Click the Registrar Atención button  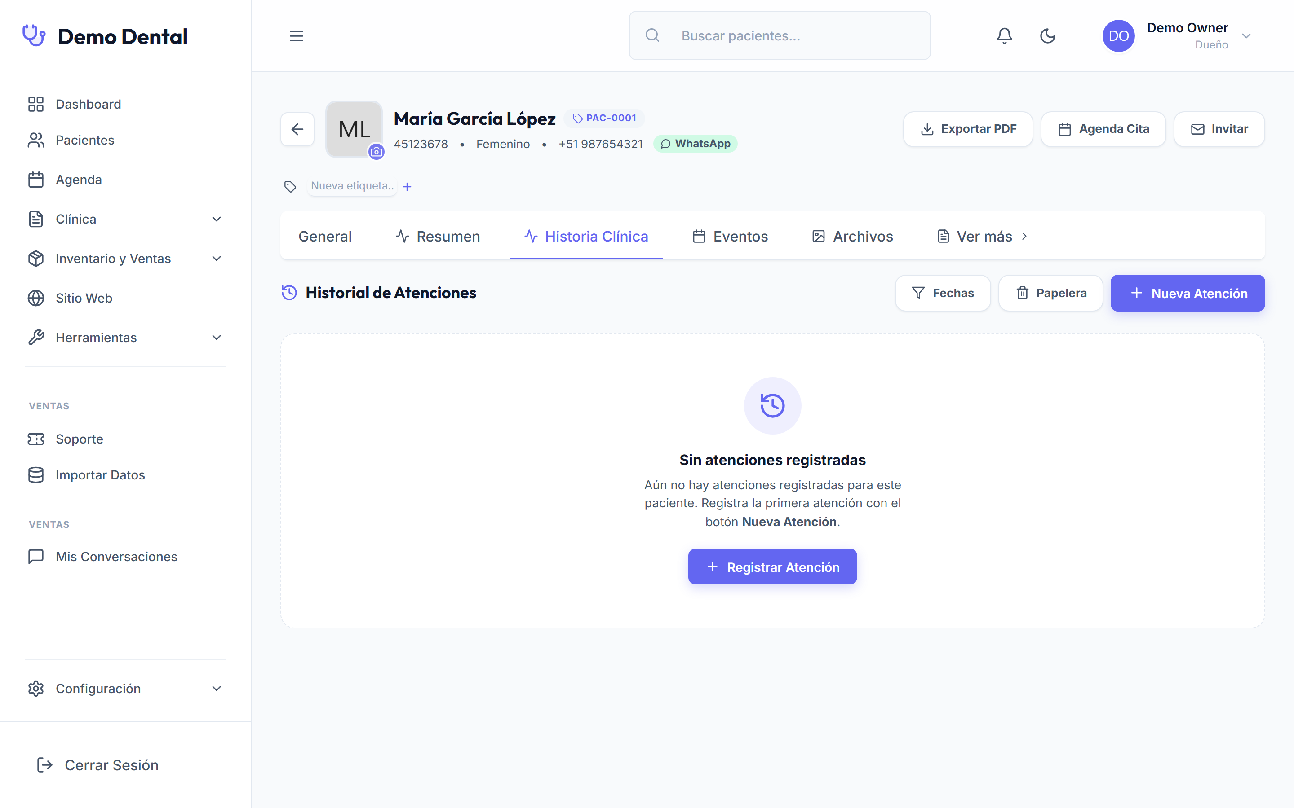(x=772, y=566)
